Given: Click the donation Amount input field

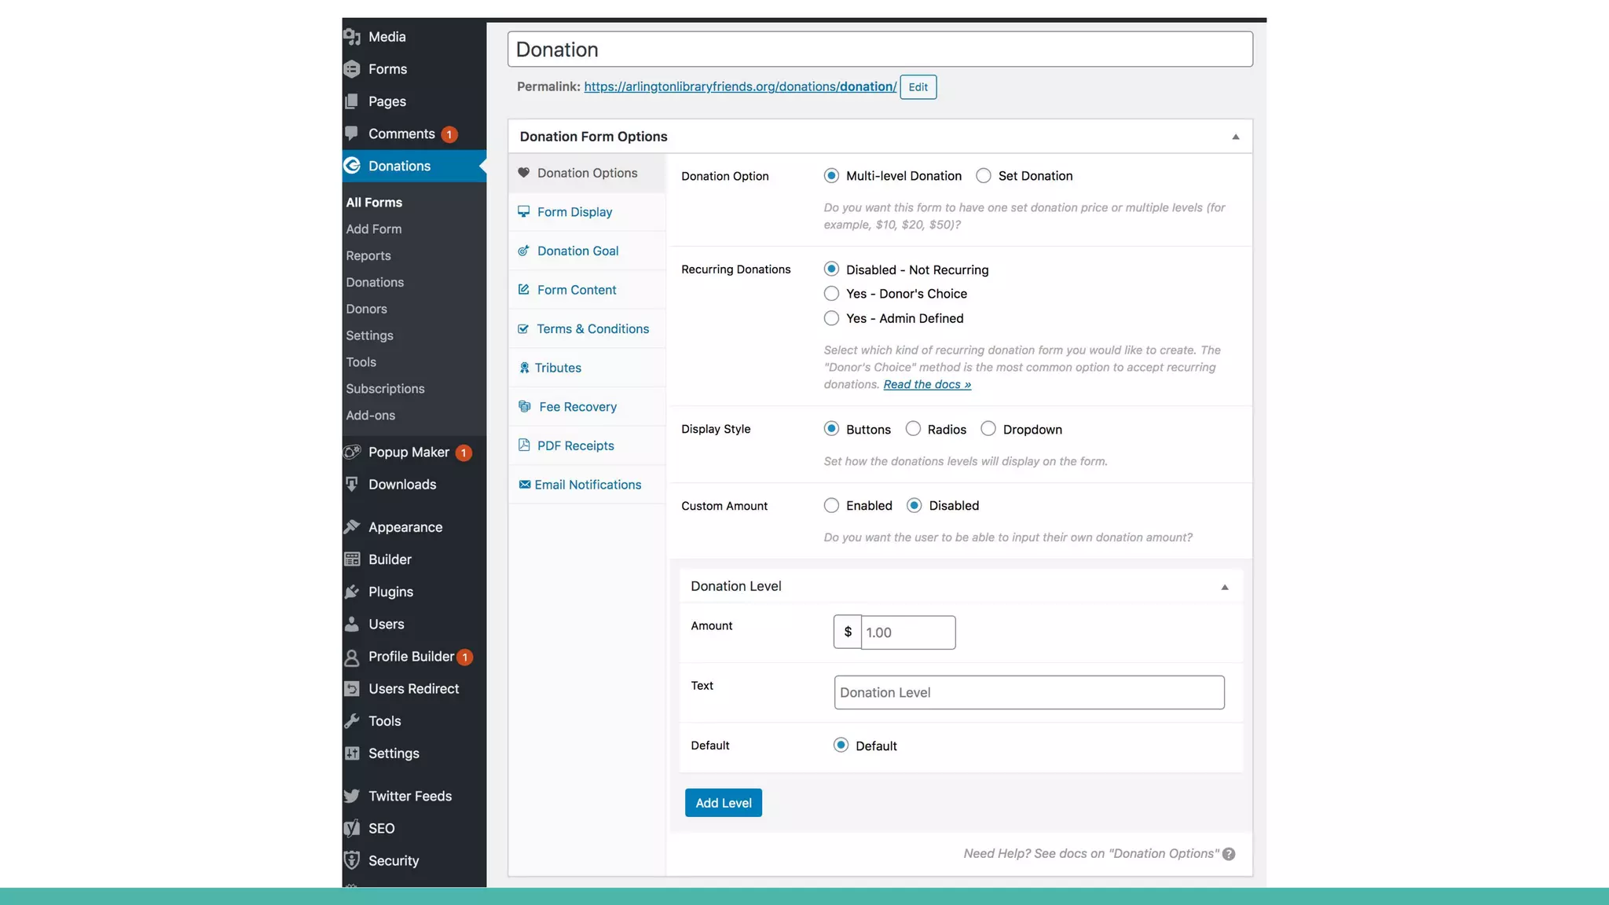Looking at the screenshot, I should click(x=907, y=632).
